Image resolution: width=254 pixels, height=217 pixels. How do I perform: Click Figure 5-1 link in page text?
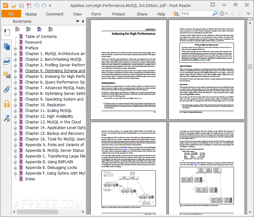127,149
